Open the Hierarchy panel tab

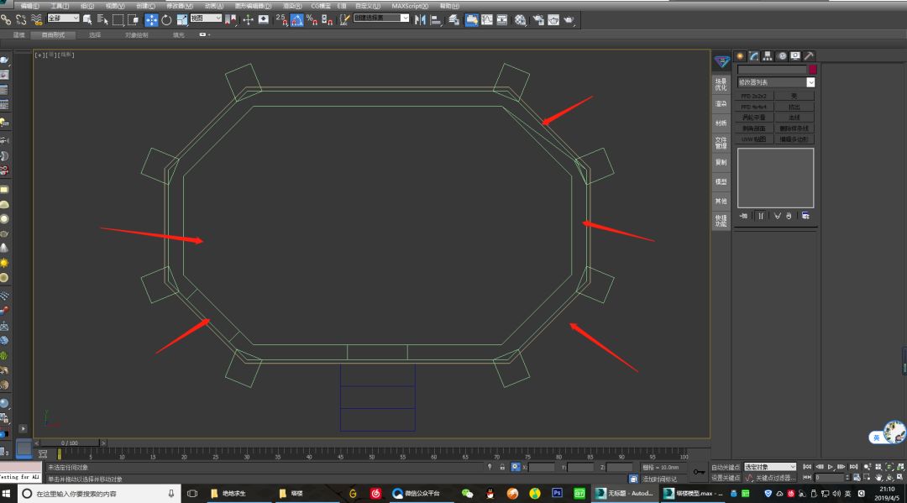tap(768, 56)
